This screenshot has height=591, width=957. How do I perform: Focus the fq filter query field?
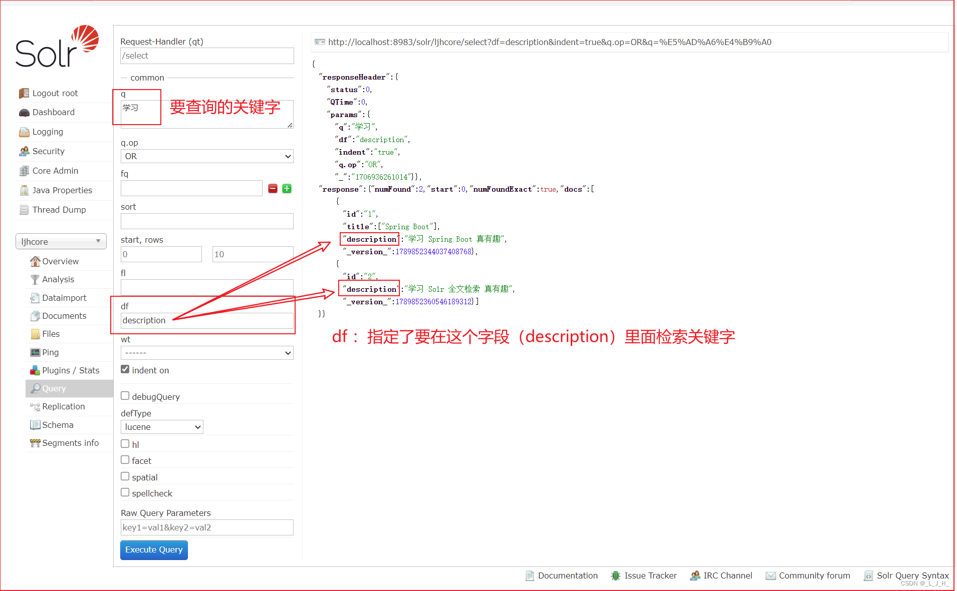191,188
